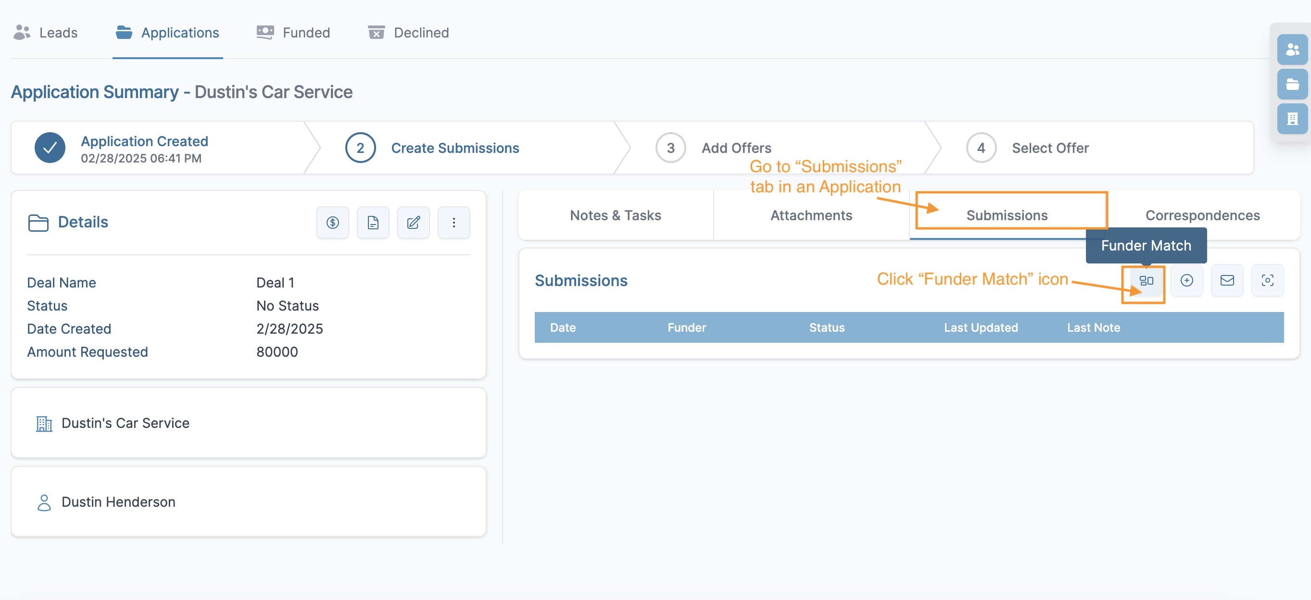The image size is (1311, 600).
Task: Open Dustin Henderson contact card
Action: 118,502
